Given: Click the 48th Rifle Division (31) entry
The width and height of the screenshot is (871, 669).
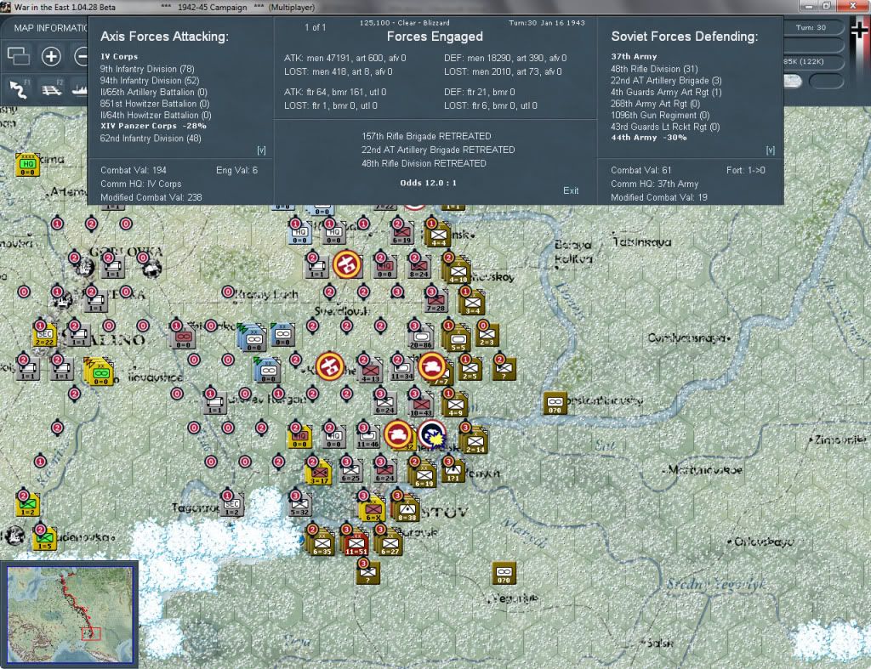Looking at the screenshot, I should coord(654,69).
